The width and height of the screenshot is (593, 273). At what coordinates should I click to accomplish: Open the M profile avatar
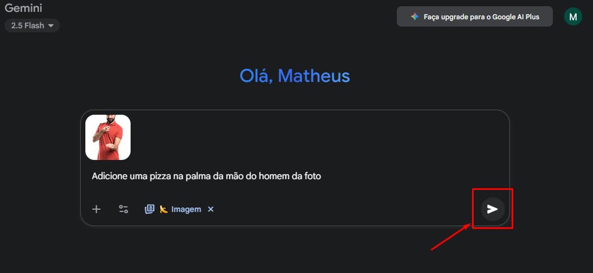click(573, 16)
